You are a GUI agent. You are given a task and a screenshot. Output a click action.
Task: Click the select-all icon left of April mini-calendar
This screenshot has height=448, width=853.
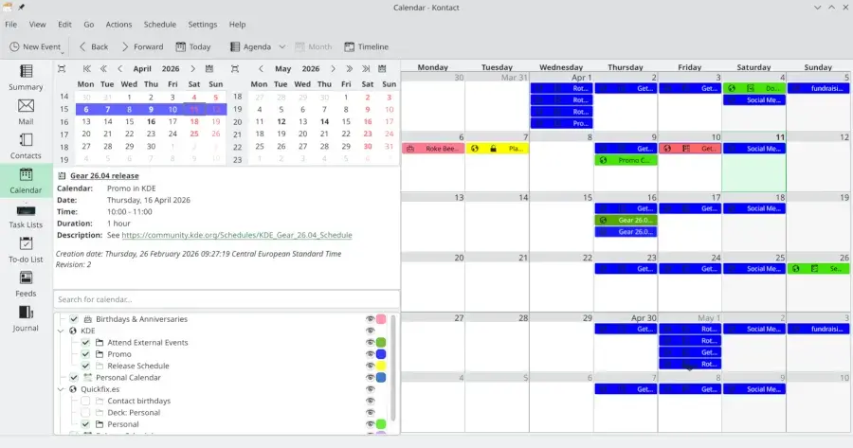[x=62, y=68]
